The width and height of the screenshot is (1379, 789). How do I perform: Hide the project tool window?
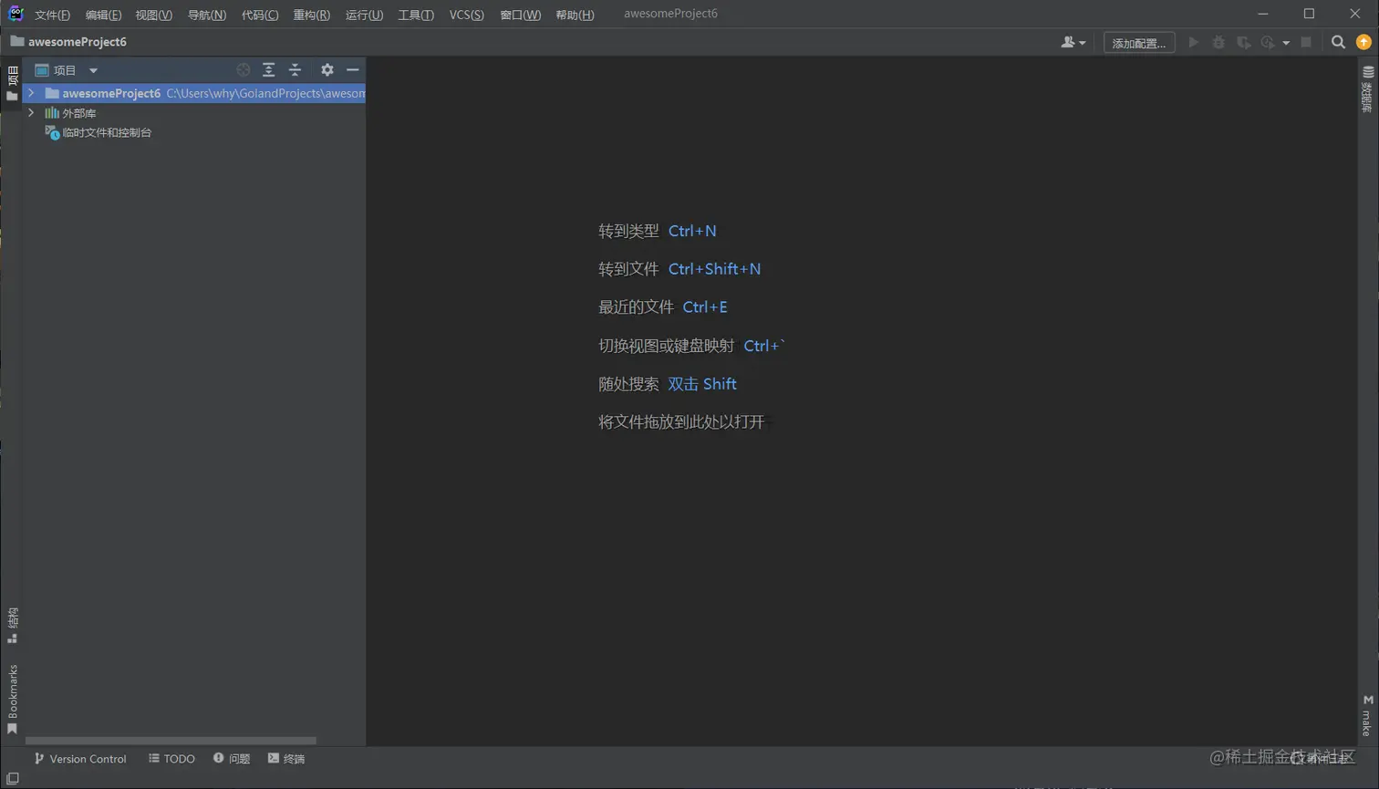(353, 70)
